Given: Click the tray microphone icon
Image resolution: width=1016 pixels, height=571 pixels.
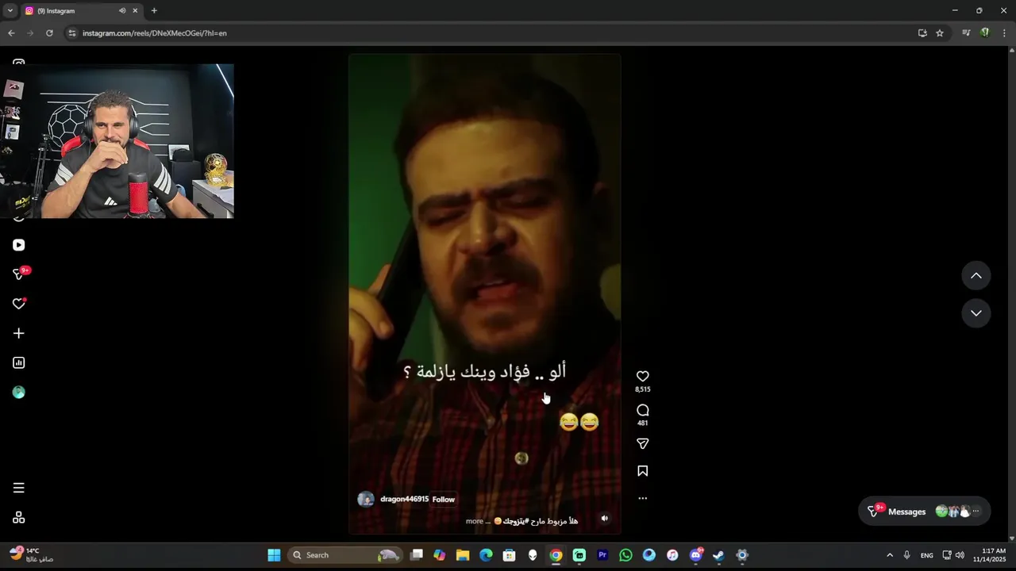Looking at the screenshot, I should click(906, 555).
